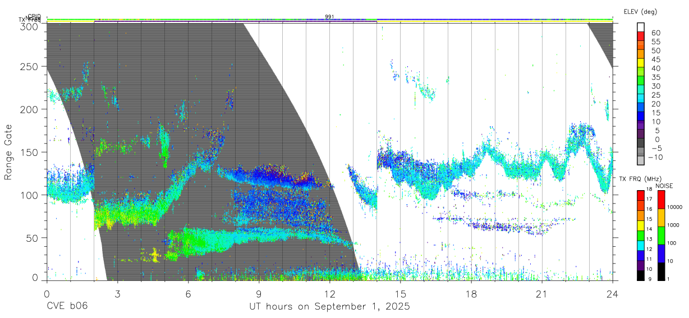
Task: Click the x-axis '3' hour tick label
Action: point(117,294)
